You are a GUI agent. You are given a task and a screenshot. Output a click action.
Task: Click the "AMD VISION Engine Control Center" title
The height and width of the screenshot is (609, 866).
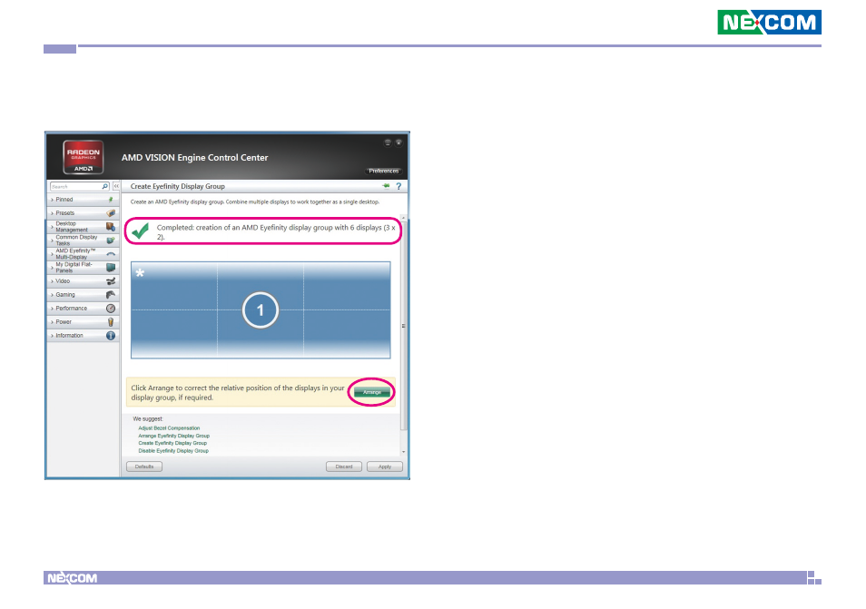(x=194, y=157)
